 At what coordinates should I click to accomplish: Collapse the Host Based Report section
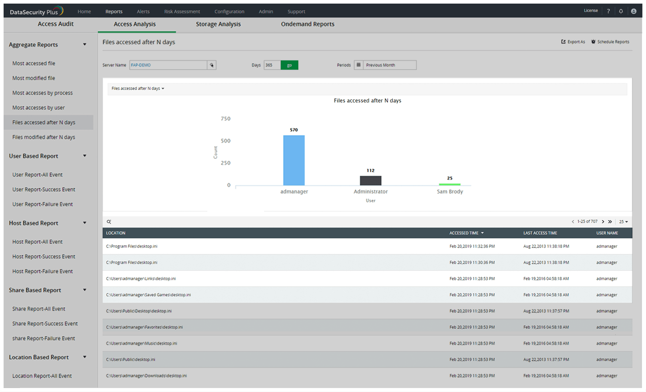(85, 223)
